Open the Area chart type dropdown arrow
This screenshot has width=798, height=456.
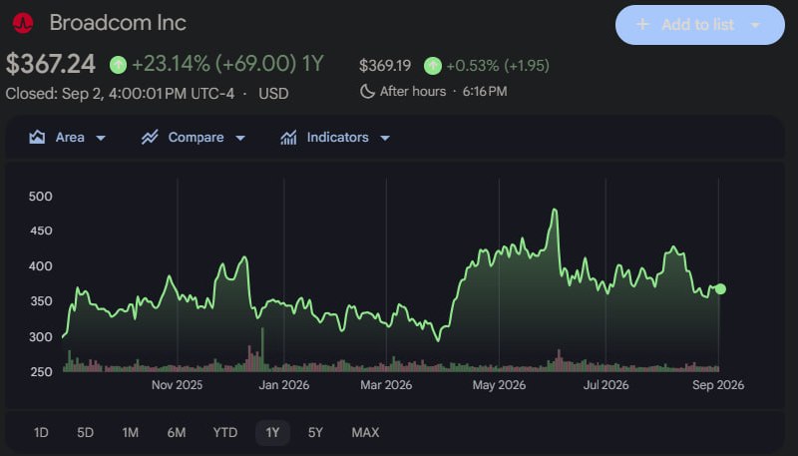[101, 138]
